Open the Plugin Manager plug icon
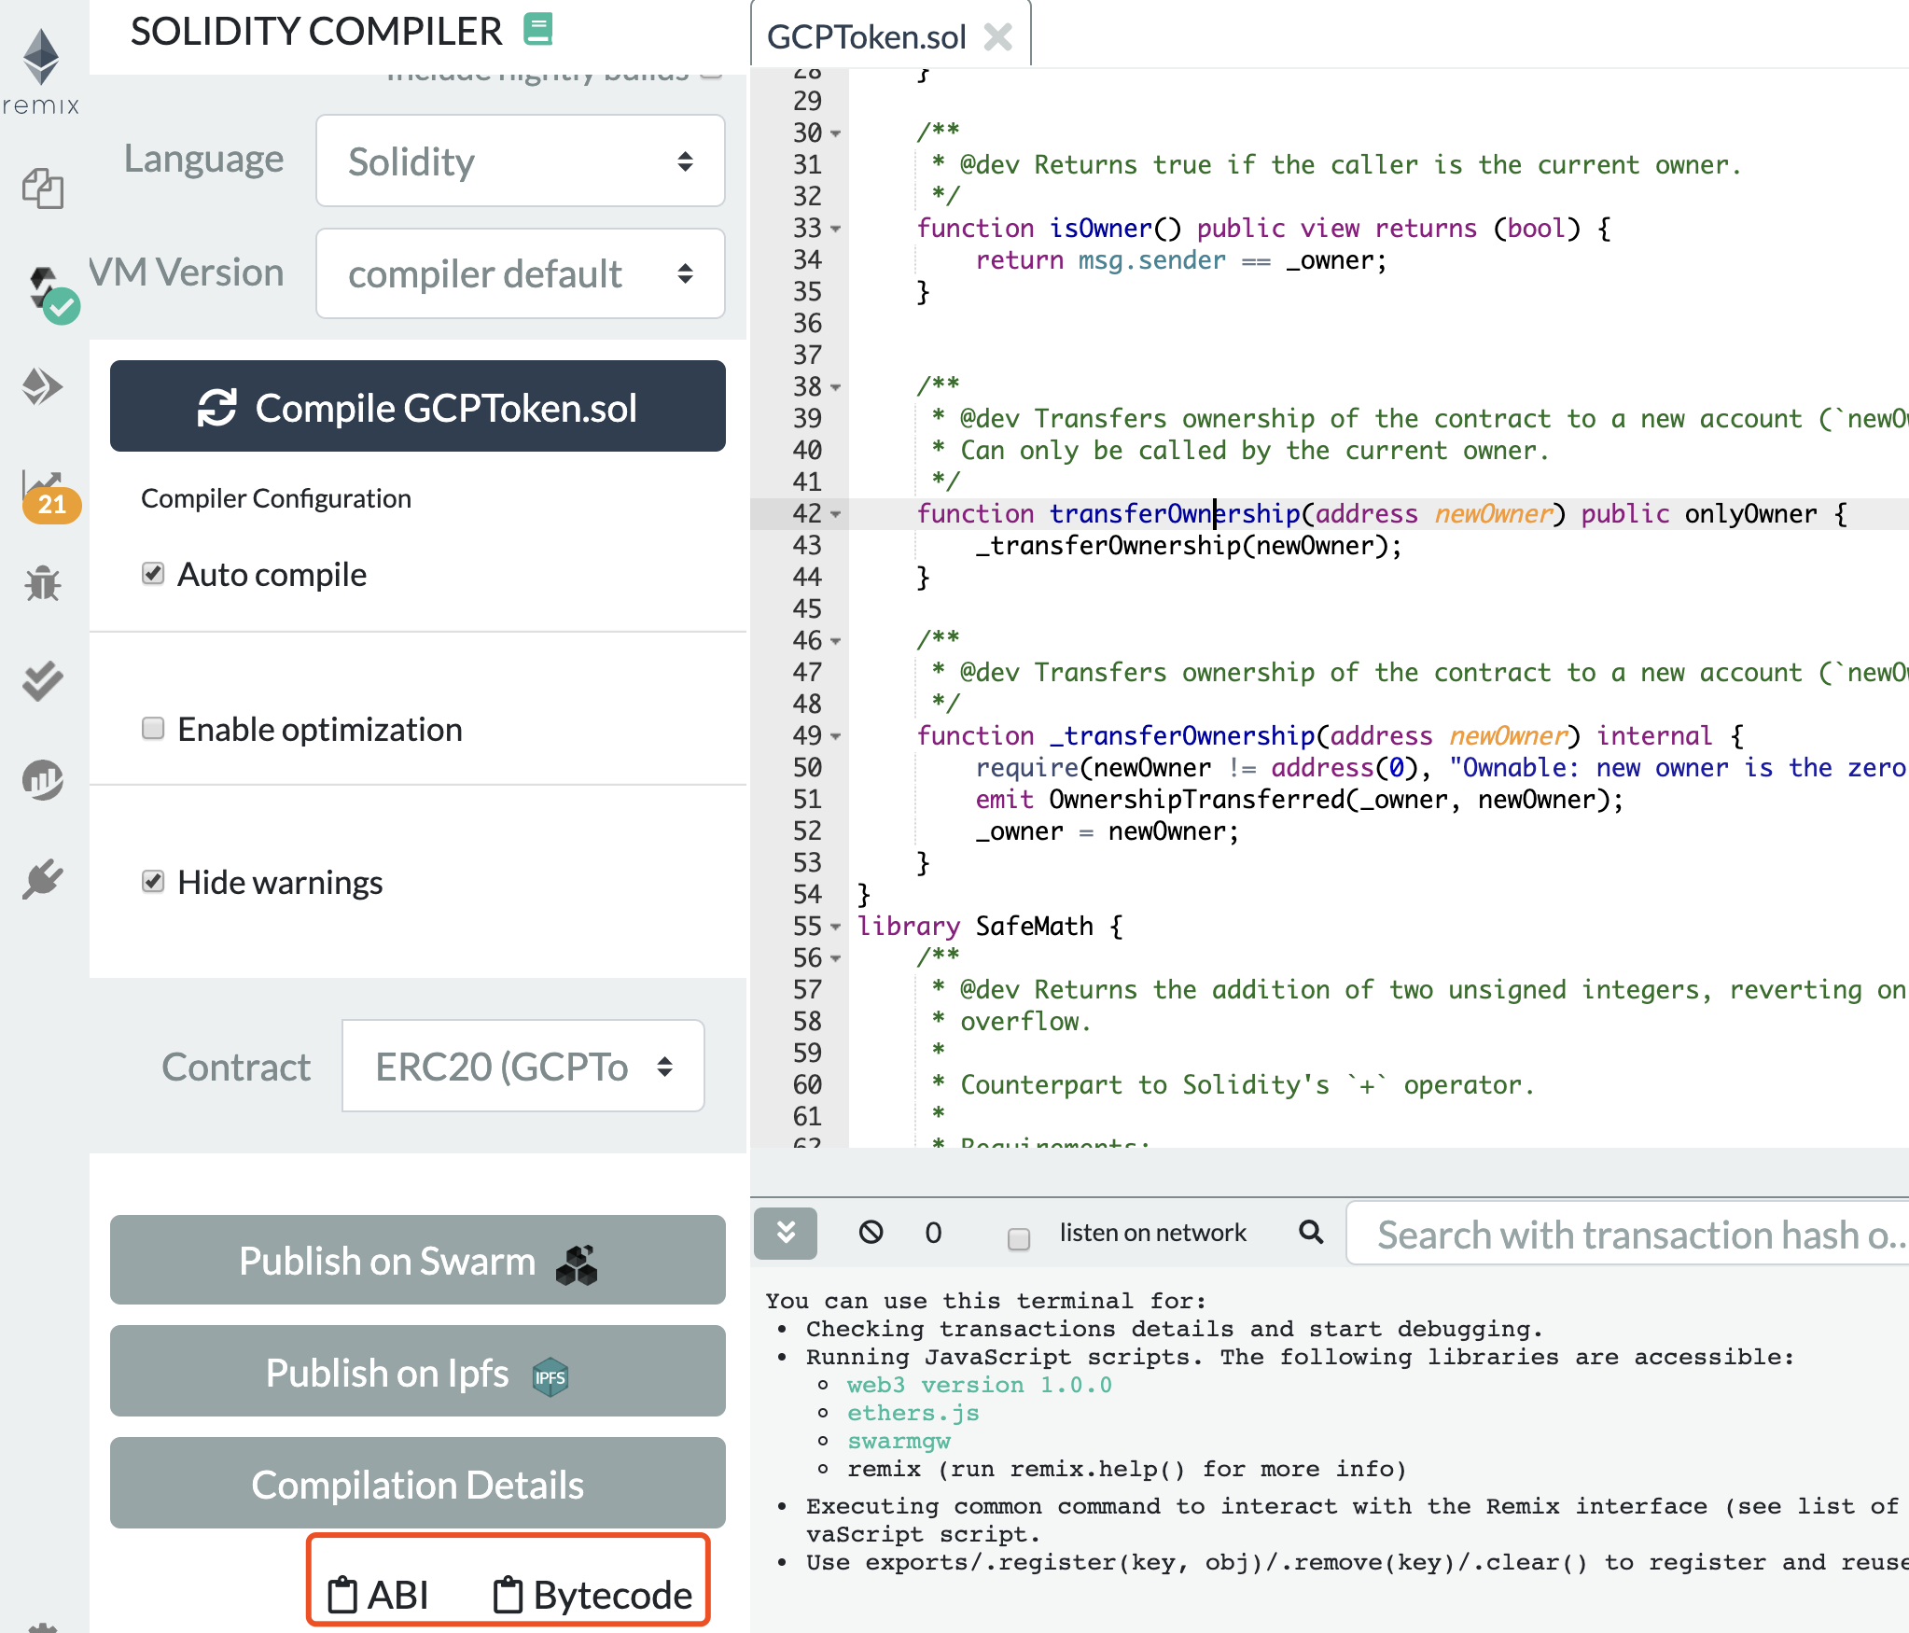1909x1633 pixels. point(42,879)
